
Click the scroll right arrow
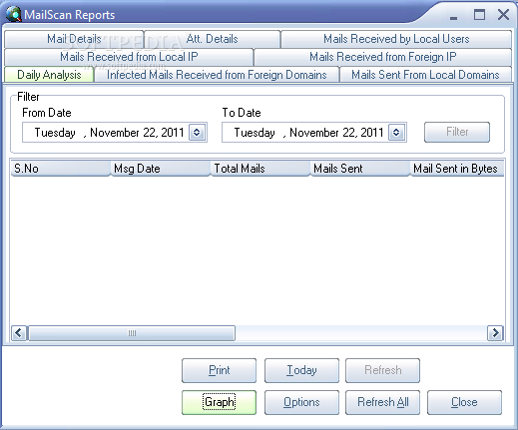point(495,333)
